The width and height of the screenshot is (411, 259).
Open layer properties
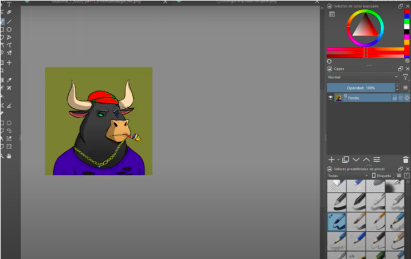tap(377, 159)
